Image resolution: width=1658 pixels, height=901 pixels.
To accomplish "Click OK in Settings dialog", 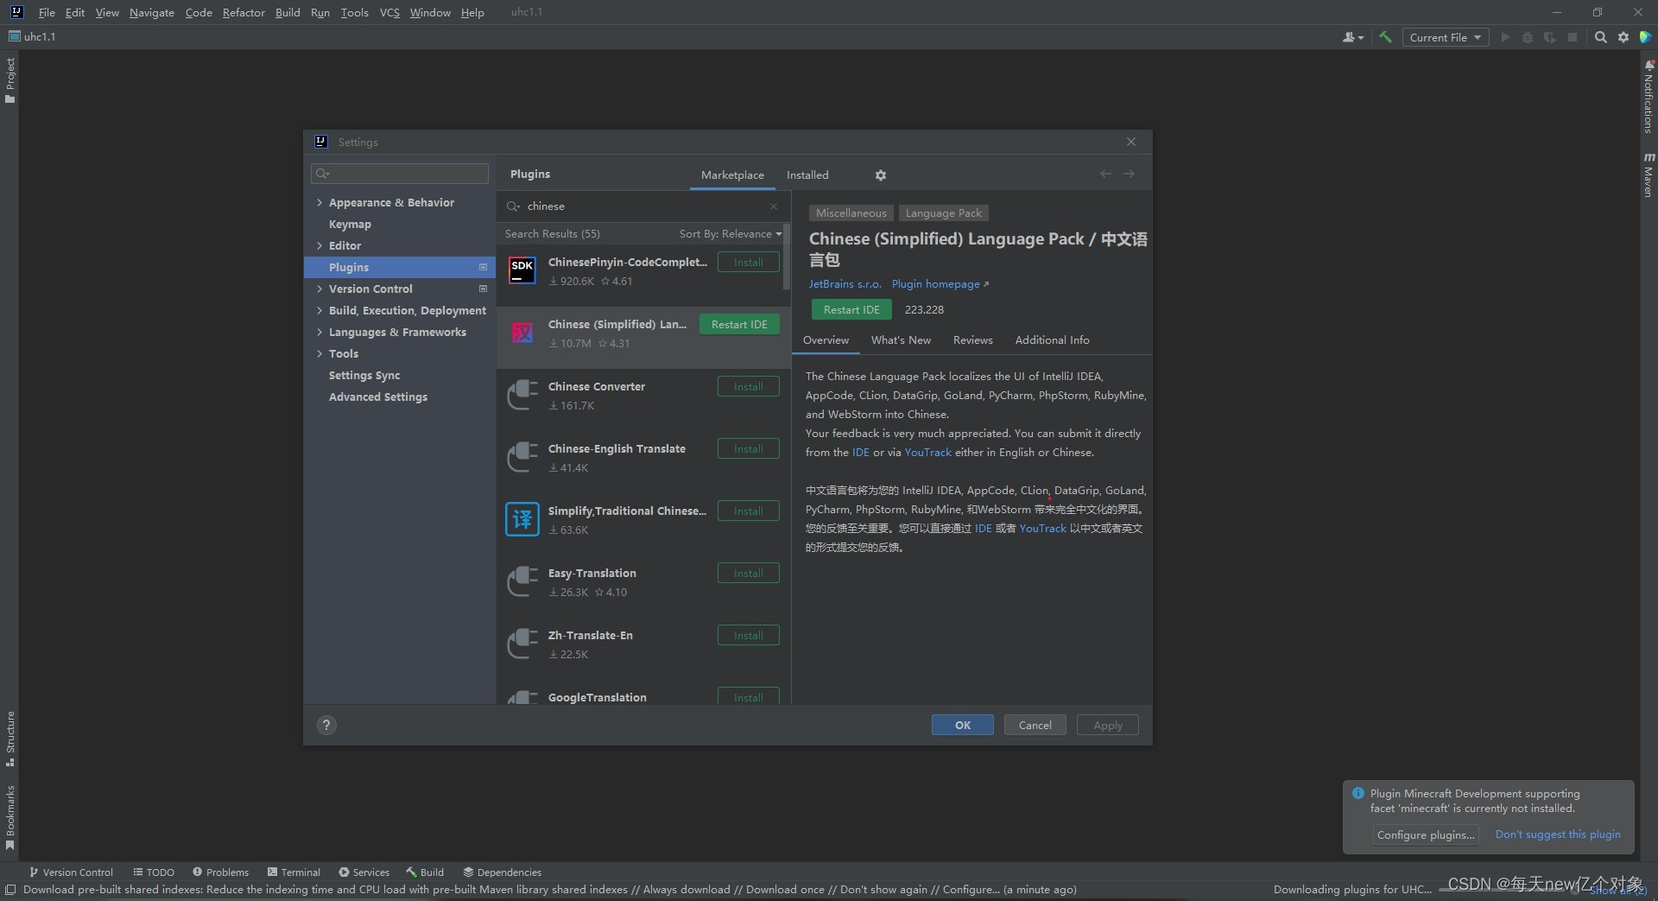I will [962, 726].
